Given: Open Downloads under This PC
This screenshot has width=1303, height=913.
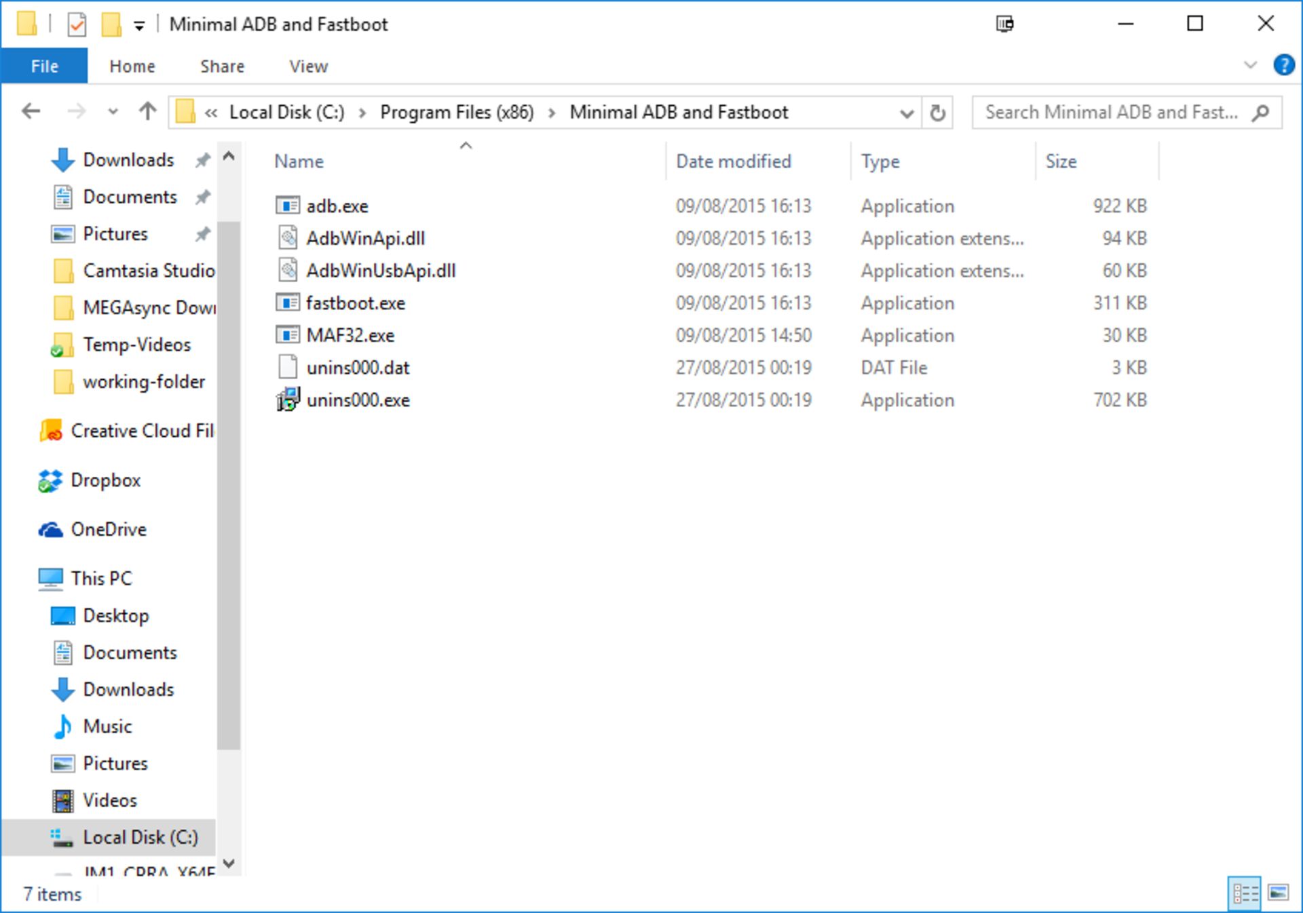Looking at the screenshot, I should pos(113,690).
